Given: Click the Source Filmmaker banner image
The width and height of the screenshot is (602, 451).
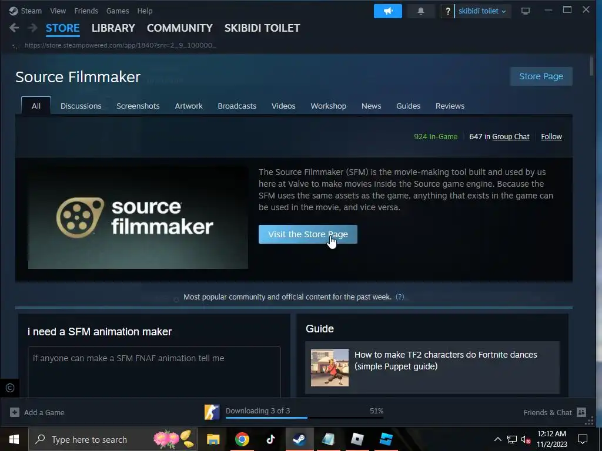Looking at the screenshot, I should (x=138, y=217).
